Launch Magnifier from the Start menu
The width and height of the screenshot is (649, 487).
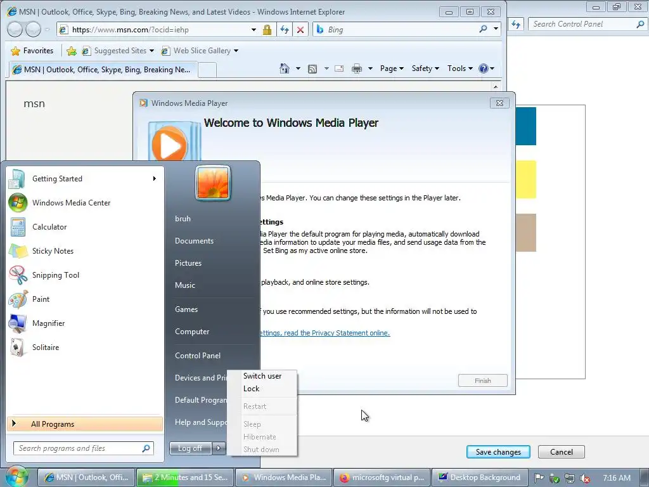click(x=84, y=323)
